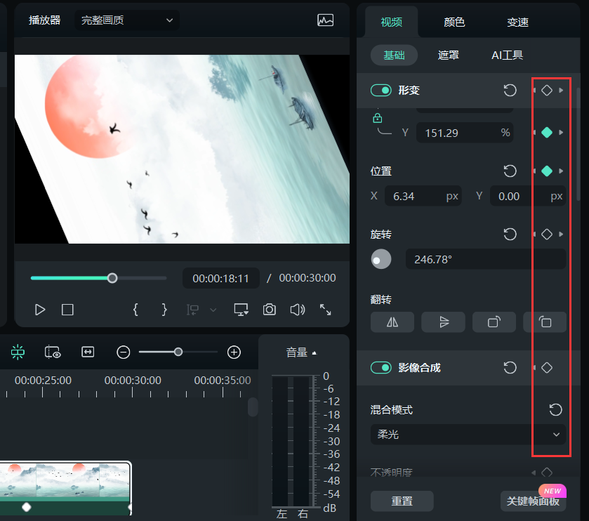The height and width of the screenshot is (521, 589).
Task: Flip the clip horizontally
Action: tap(392, 322)
